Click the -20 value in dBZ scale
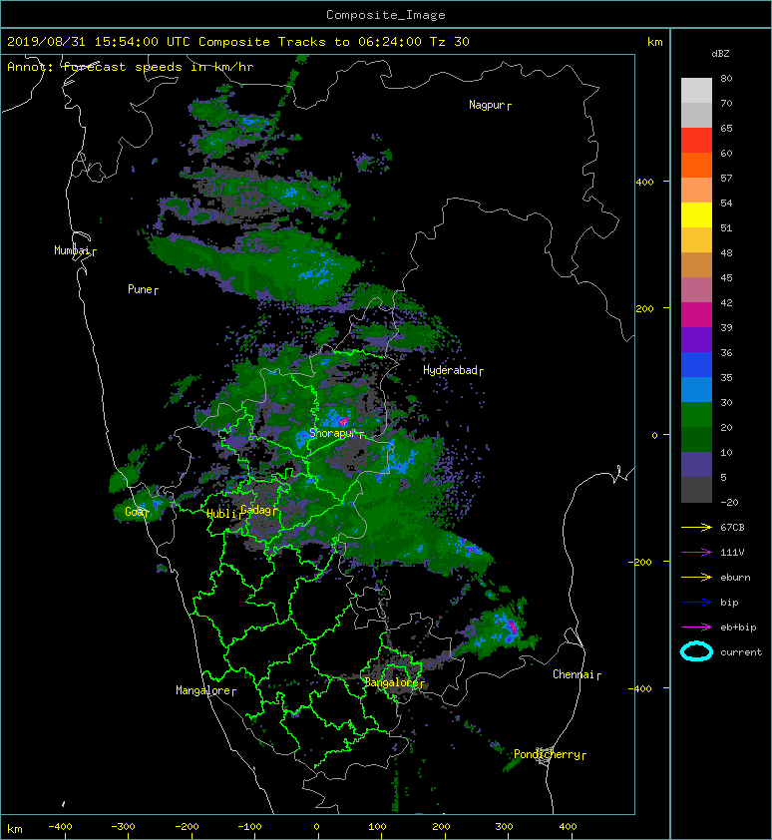 729,502
